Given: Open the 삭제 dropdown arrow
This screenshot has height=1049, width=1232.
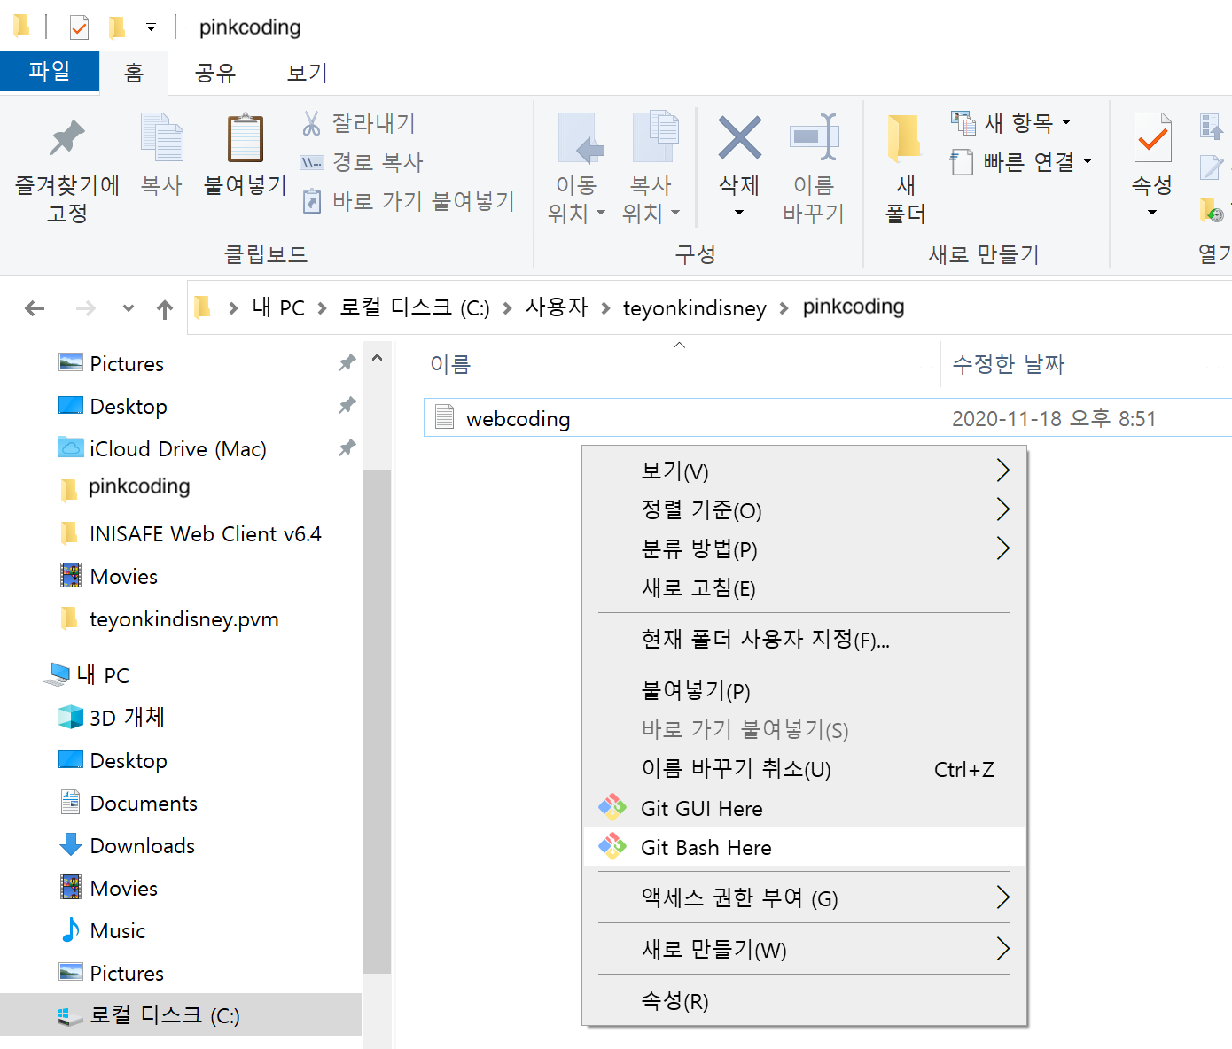Looking at the screenshot, I should tap(739, 213).
